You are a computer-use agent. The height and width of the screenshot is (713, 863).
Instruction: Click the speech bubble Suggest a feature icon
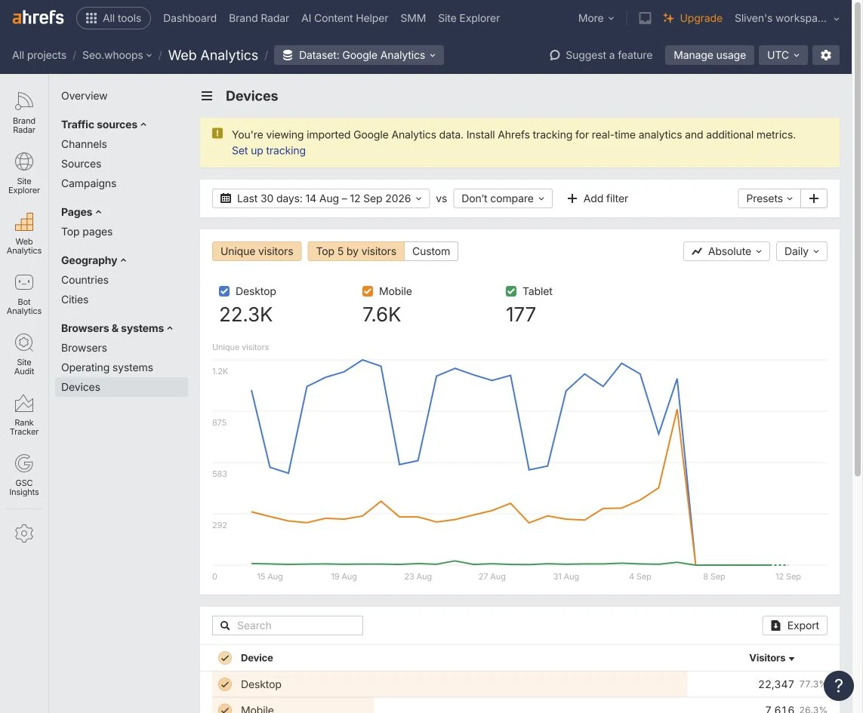554,55
